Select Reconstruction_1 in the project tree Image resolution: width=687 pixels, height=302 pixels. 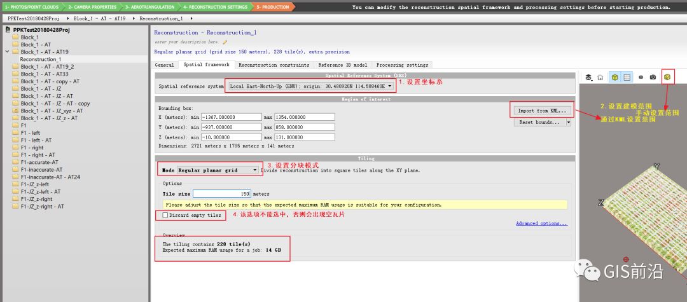point(40,59)
